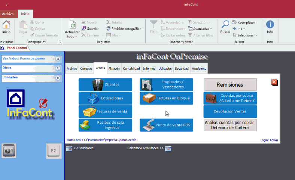Open the Selección filter dropdown

coord(199,22)
